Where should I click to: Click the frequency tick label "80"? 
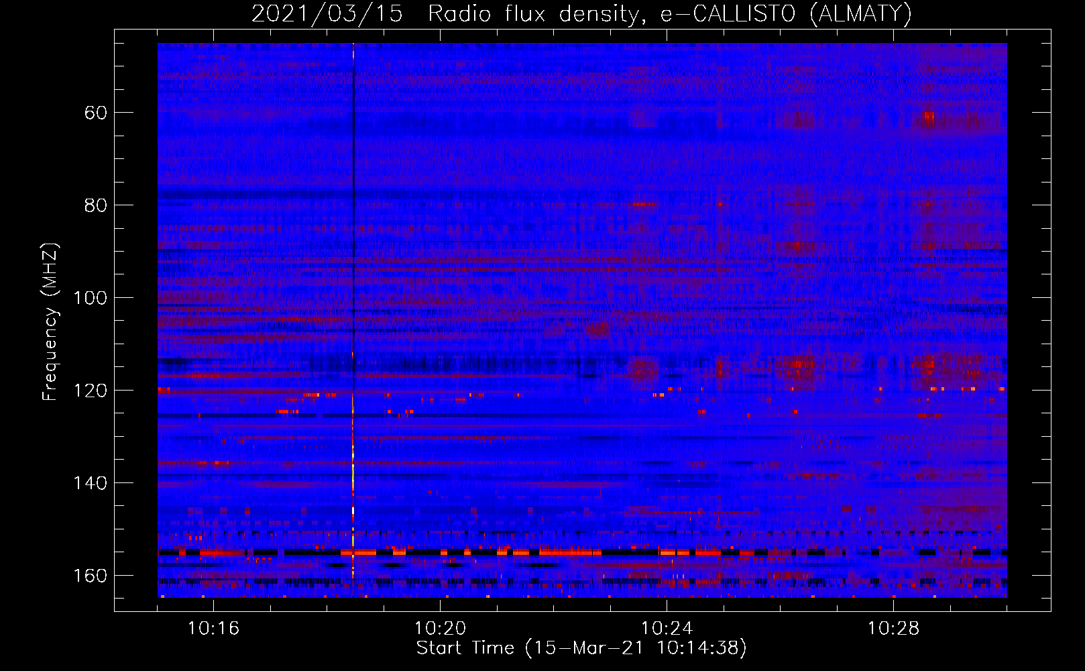[x=95, y=205]
